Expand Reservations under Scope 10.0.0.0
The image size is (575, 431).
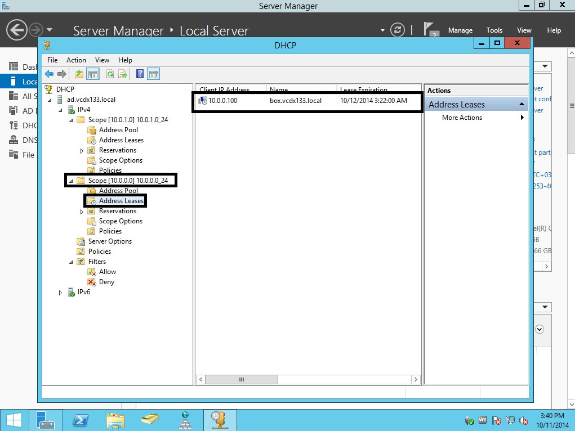click(82, 212)
